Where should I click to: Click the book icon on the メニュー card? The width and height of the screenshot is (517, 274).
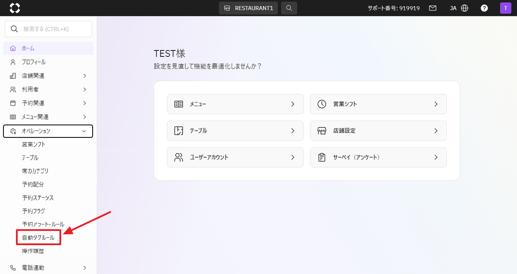[x=179, y=104]
